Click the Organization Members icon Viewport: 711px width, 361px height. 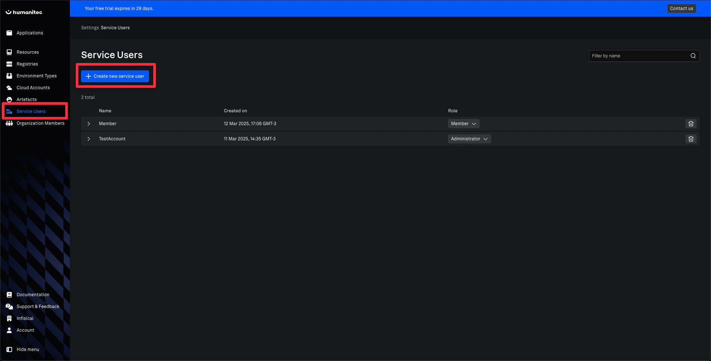click(x=9, y=123)
